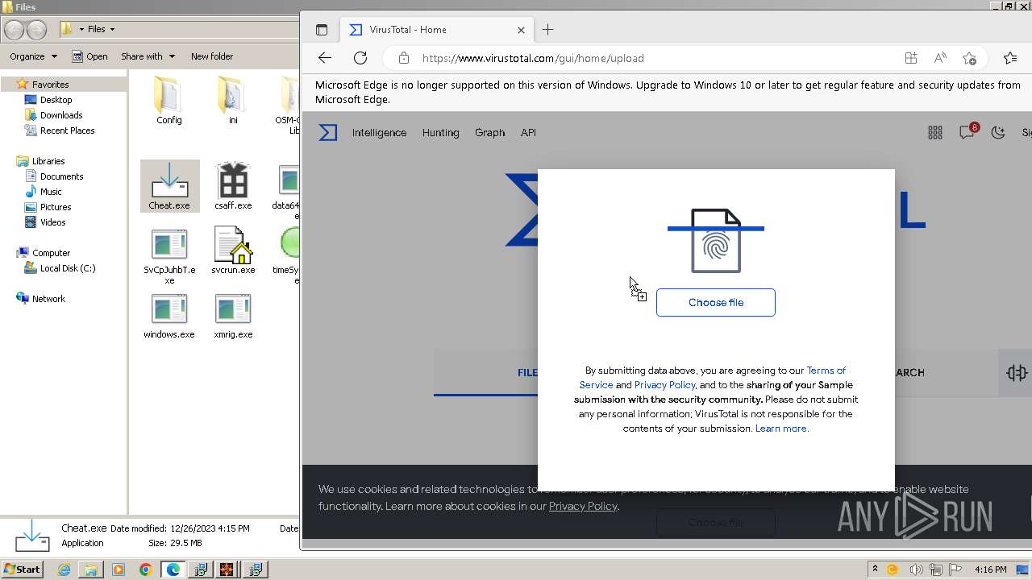1032x580 pixels.
Task: Open Edge tab actions menu icon
Action: tap(322, 30)
